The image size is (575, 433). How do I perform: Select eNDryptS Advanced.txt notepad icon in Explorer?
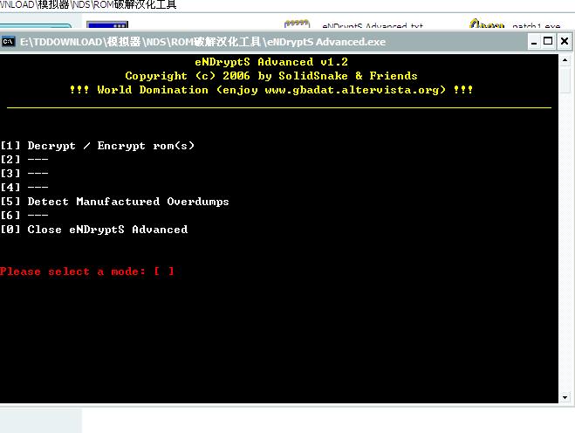(x=297, y=24)
